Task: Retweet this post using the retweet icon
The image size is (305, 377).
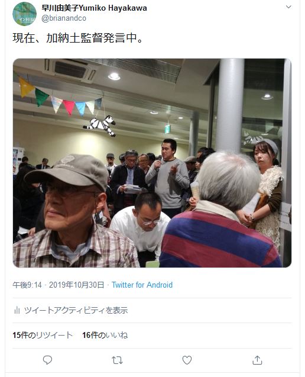Action: click(117, 360)
